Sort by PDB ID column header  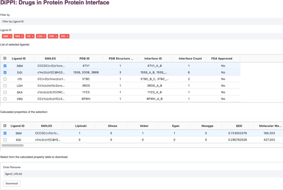[85, 59]
